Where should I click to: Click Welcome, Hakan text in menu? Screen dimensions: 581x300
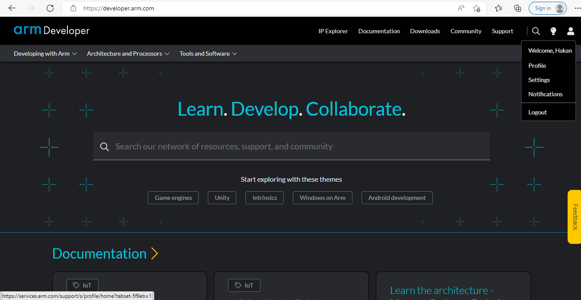click(x=550, y=51)
